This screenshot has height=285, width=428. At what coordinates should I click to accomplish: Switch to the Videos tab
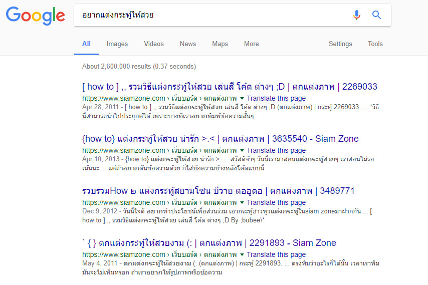154,44
